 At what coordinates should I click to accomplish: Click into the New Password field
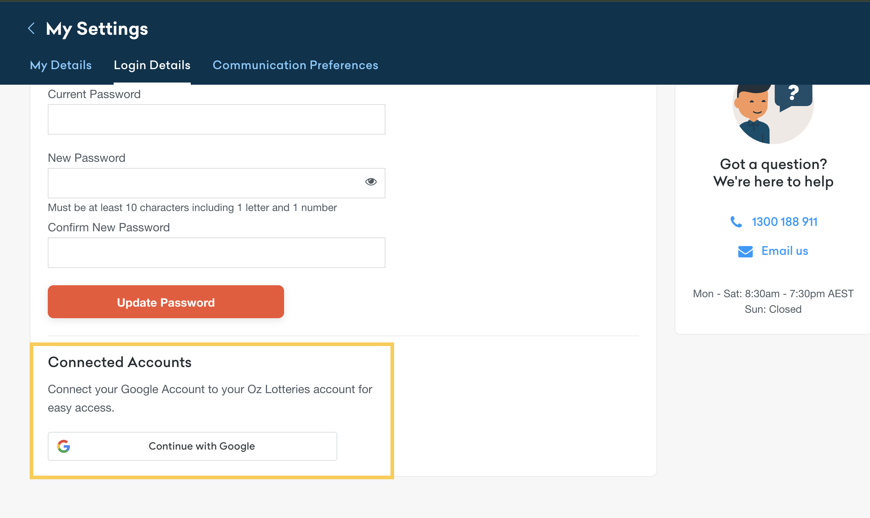(203, 183)
